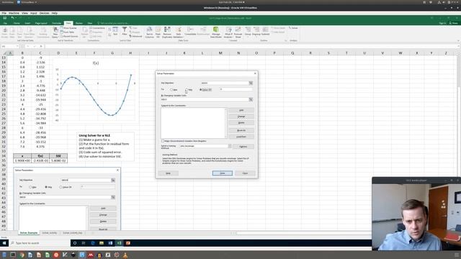Open Manage Data Model
Image resolution: width=461 pixels, height=259 pixels.
pos(216,32)
